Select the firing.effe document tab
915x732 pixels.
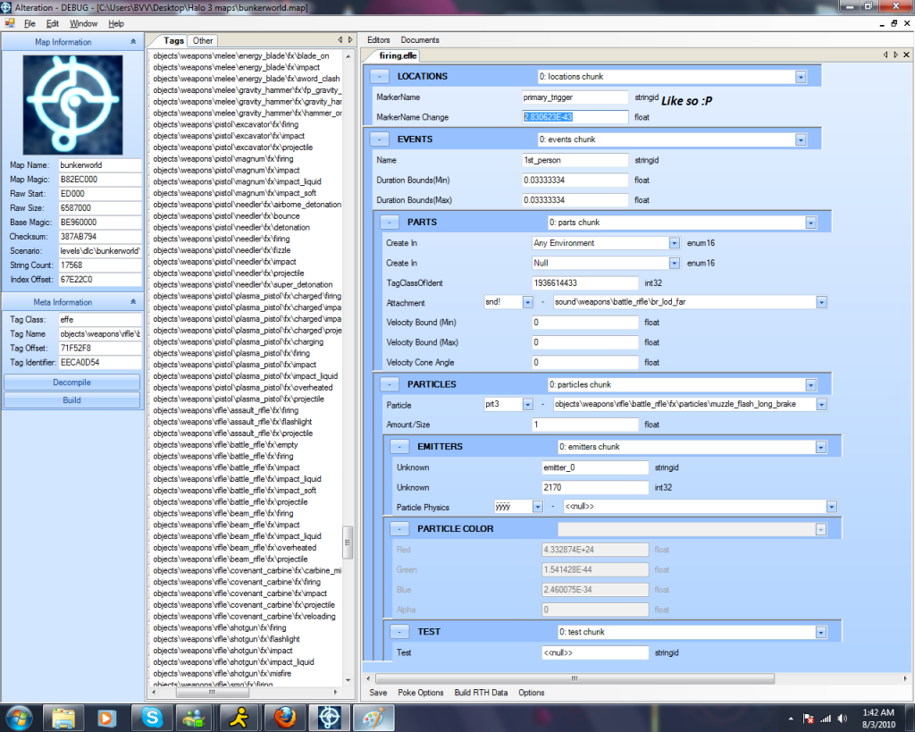click(398, 56)
